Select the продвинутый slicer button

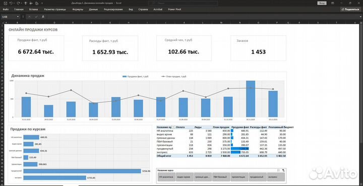(x=258, y=177)
